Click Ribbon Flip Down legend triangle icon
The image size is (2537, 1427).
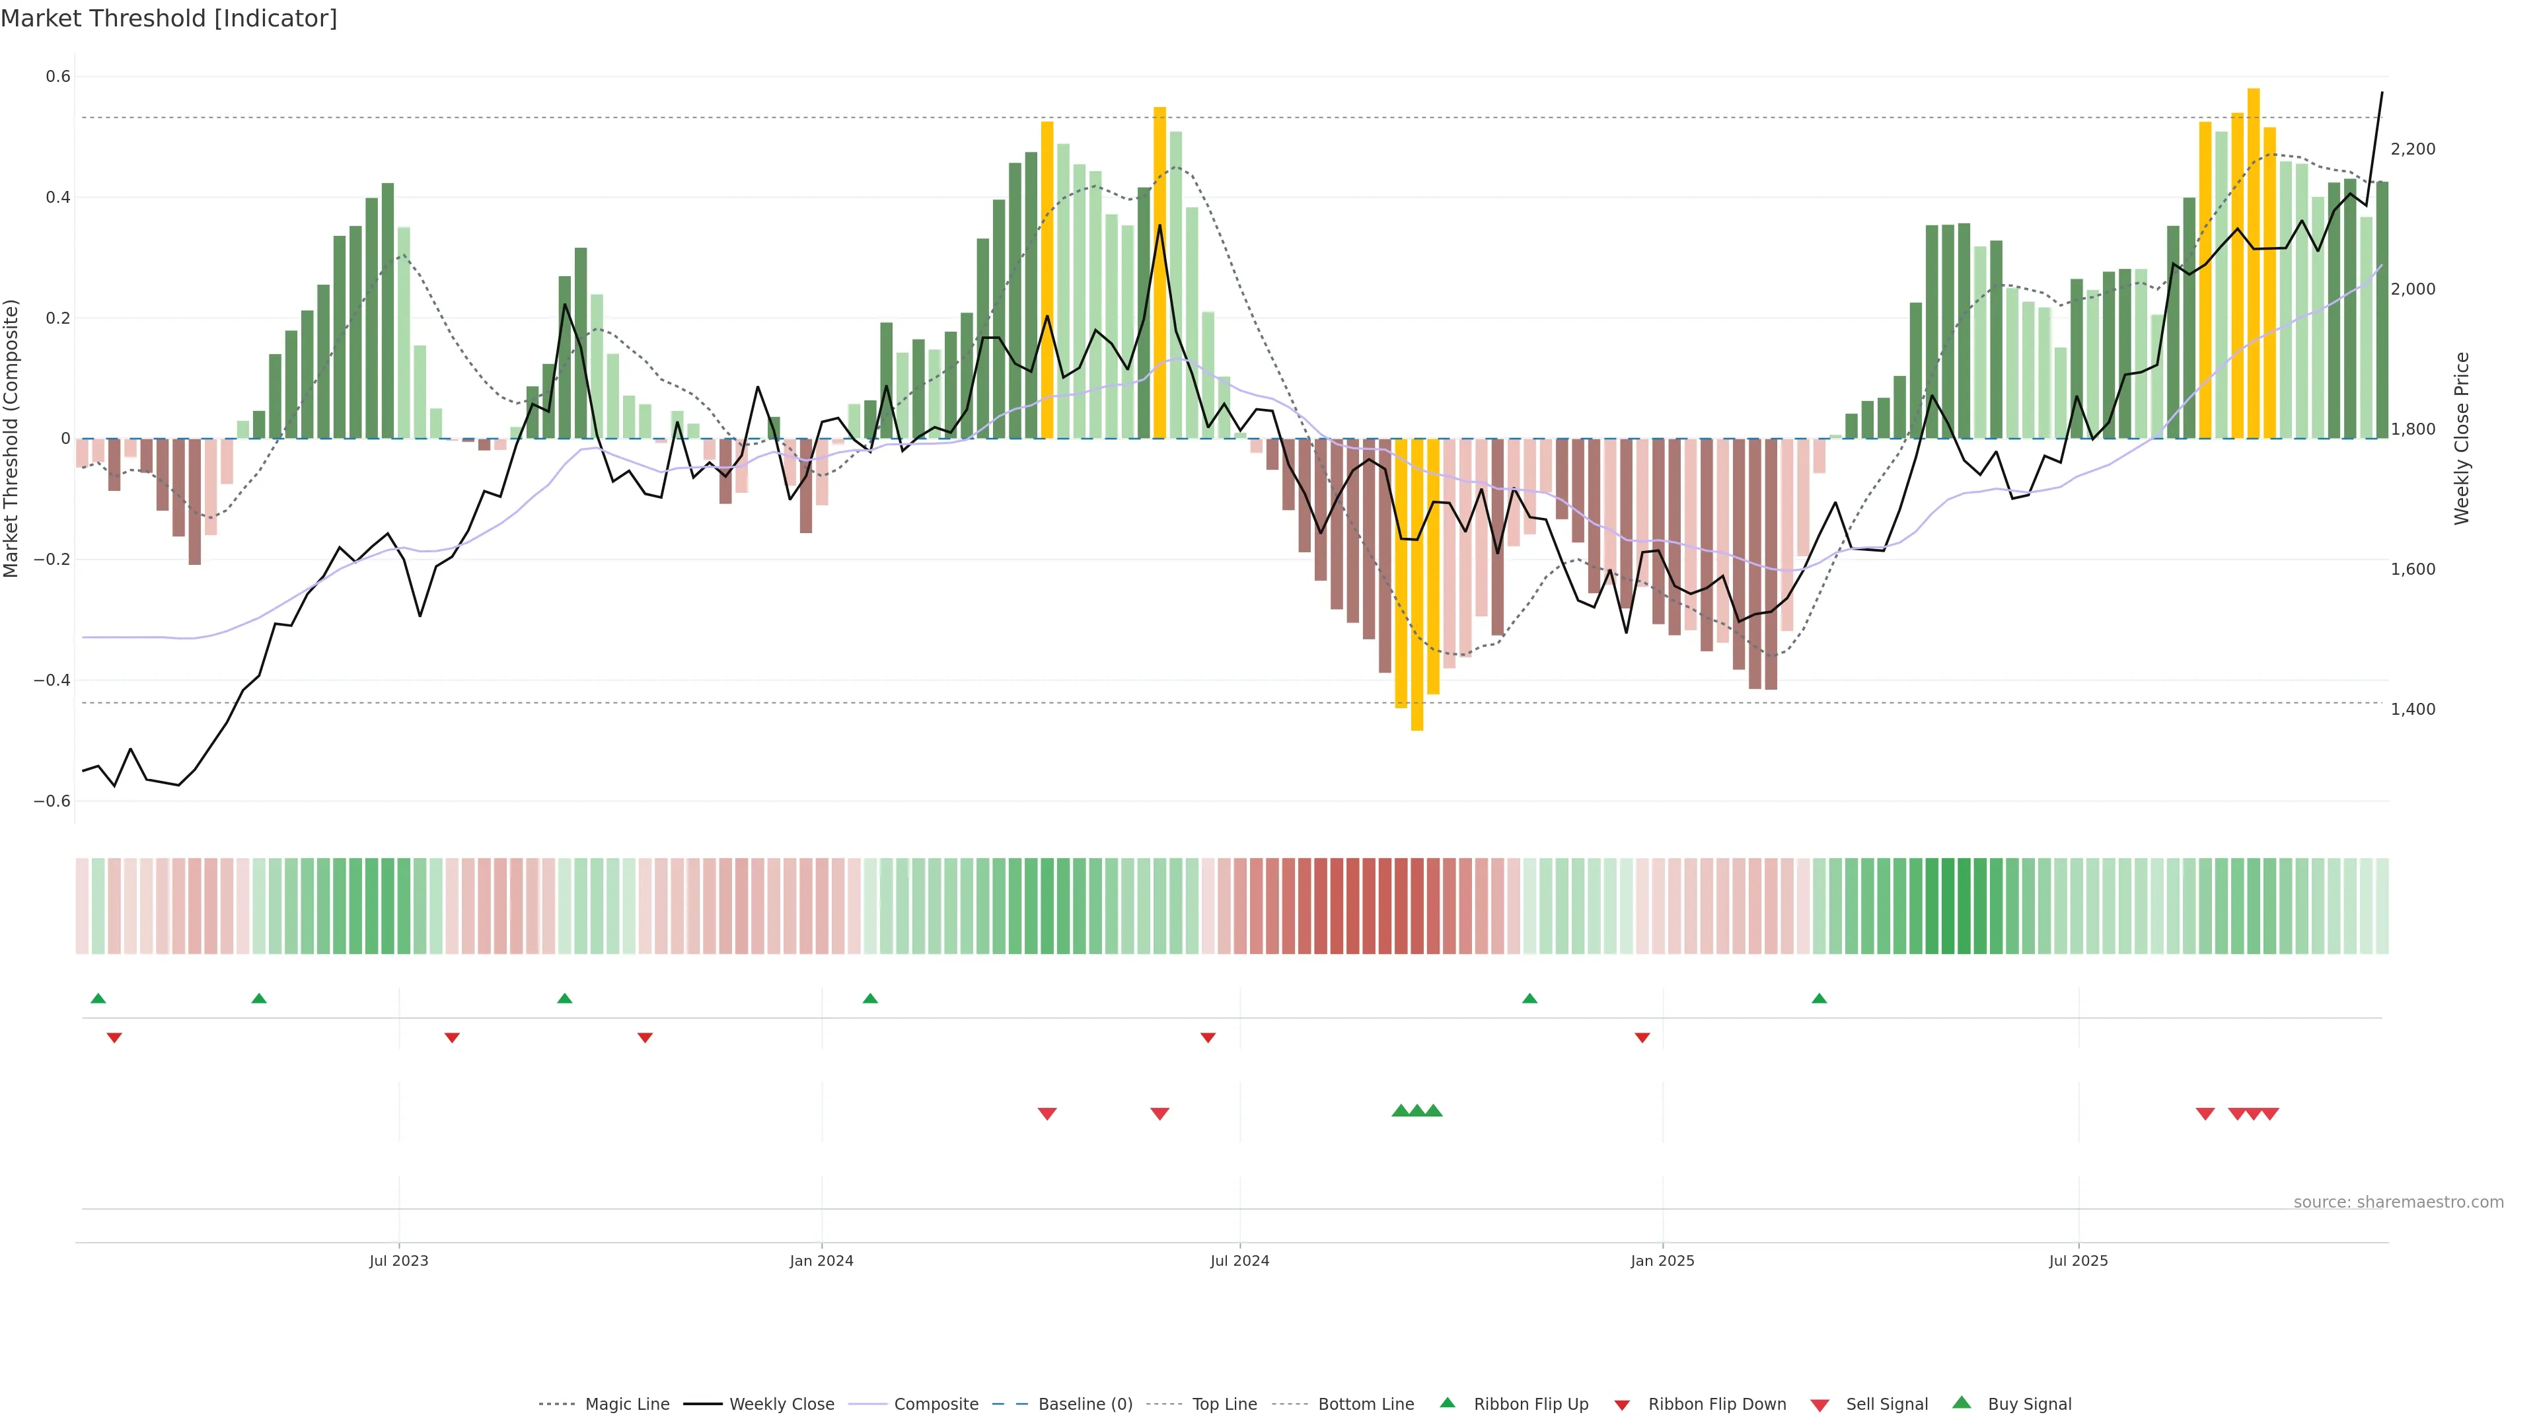[1622, 1405]
